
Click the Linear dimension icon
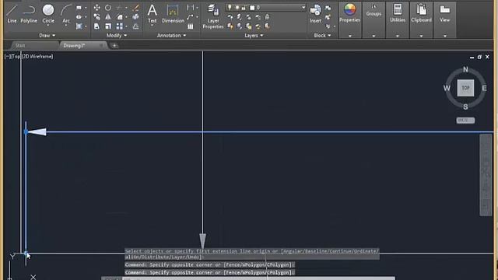click(190, 8)
